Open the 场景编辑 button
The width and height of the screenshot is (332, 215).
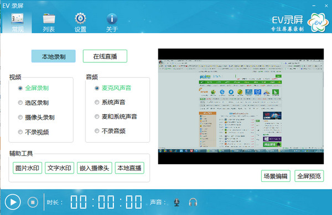click(x=276, y=176)
